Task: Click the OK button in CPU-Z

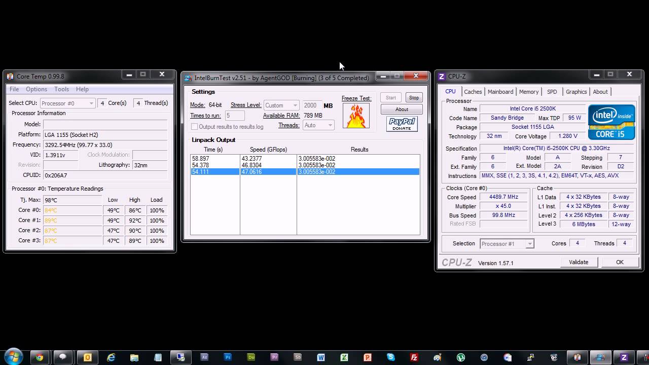Action: click(620, 262)
